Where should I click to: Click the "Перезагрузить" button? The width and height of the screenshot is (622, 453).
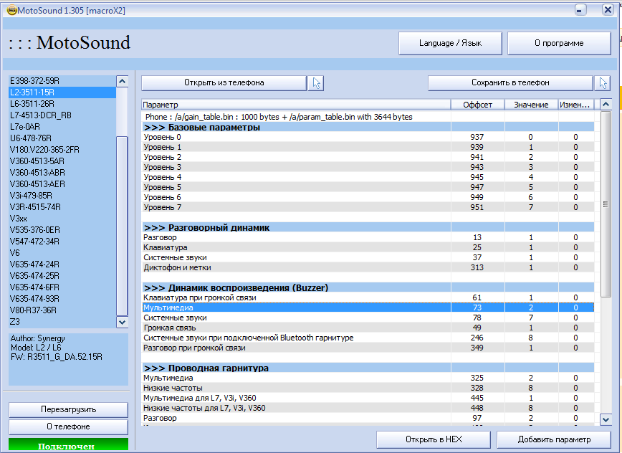point(68,409)
